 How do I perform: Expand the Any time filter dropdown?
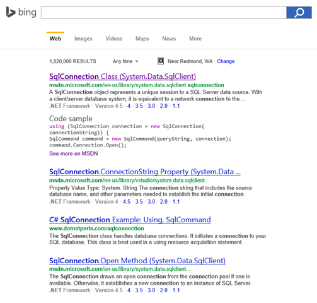(125, 61)
